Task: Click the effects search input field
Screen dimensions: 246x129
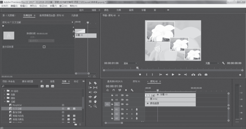Action: tap(20, 86)
